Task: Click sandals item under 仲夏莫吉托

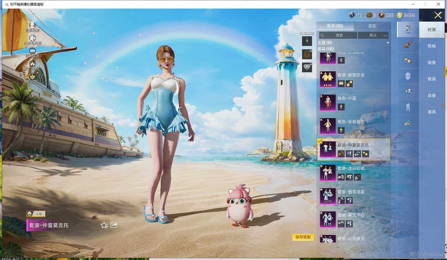Action: 357,154
